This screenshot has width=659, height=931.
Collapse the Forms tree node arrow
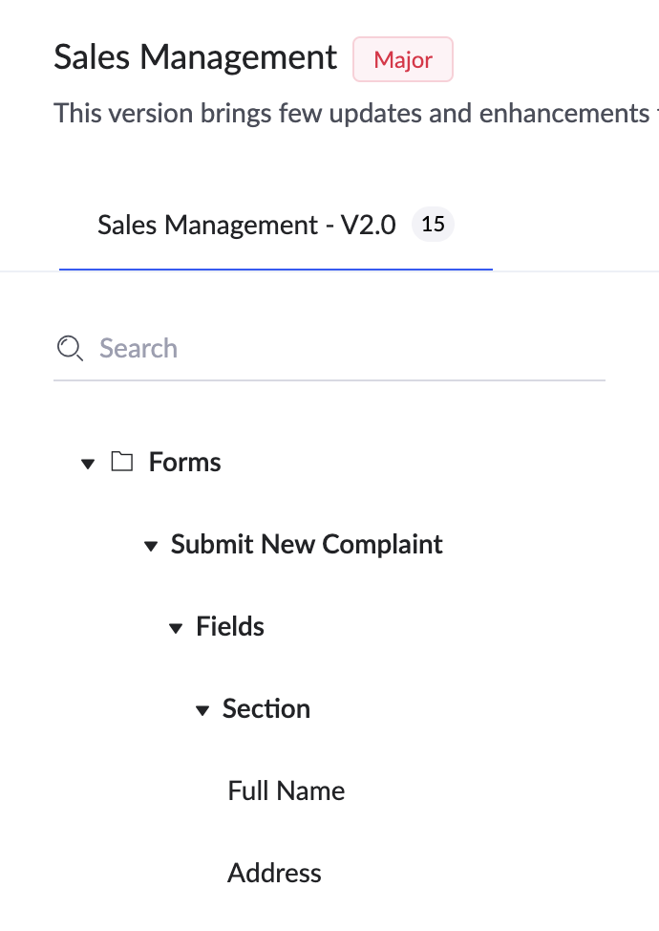click(x=88, y=464)
